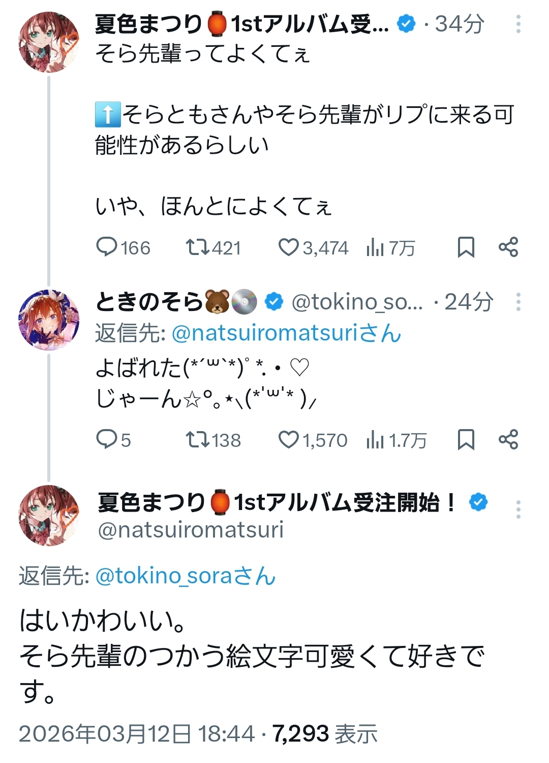Bookmark Natsuiro Matsuri's first tweet
Screen dimensions: 549x763
(x=466, y=247)
